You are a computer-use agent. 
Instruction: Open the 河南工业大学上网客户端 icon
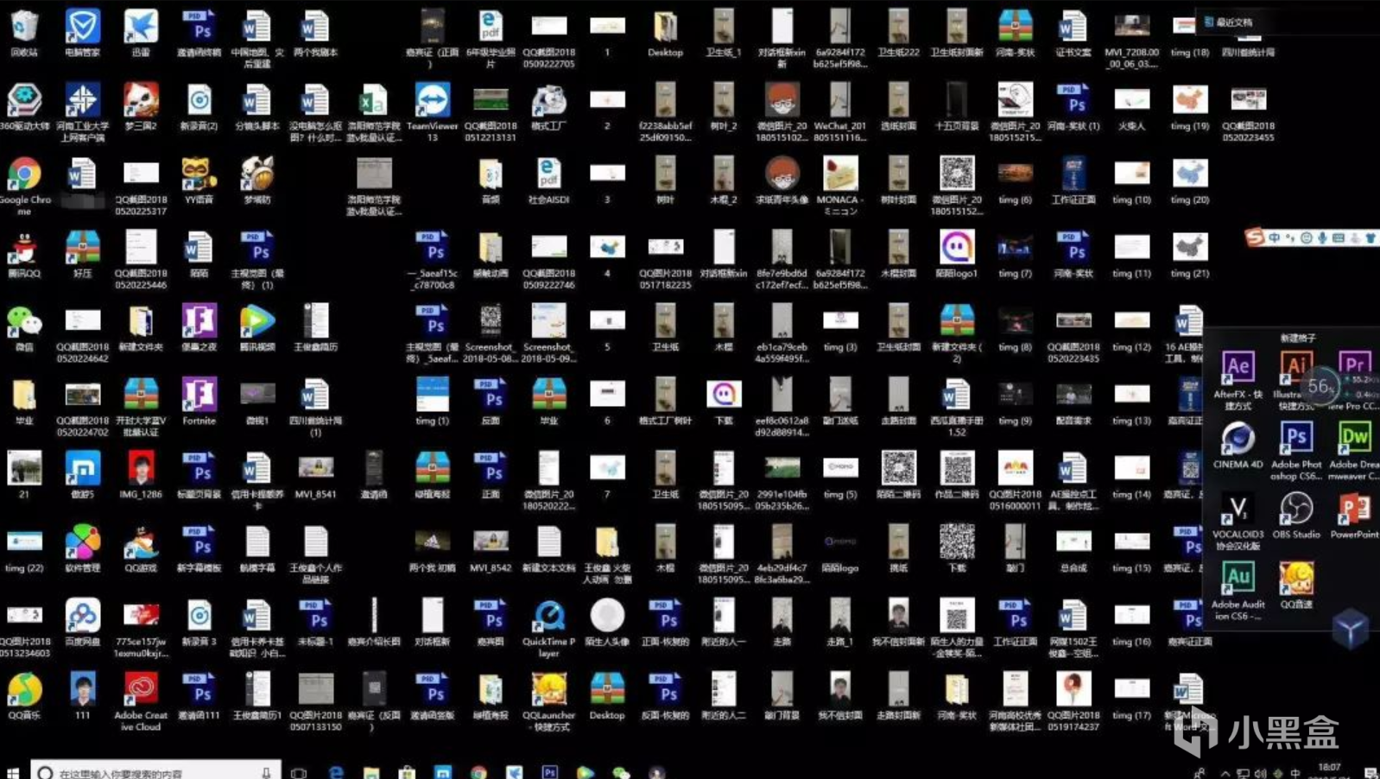pos(83,111)
